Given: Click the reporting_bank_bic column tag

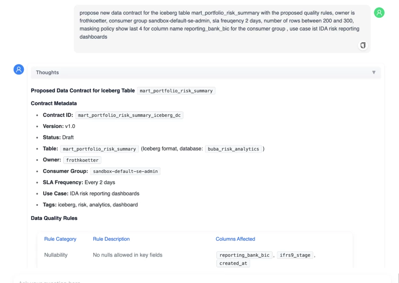Looking at the screenshot, I should [x=244, y=255].
